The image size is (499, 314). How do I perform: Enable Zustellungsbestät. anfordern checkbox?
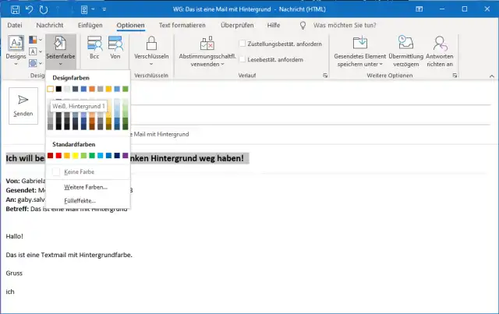[x=242, y=44]
